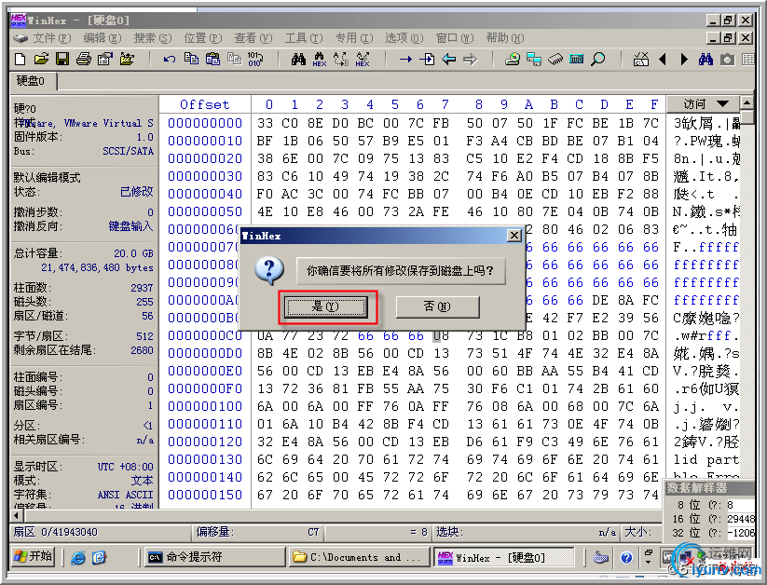Open the 查看(V) menu

pos(253,38)
